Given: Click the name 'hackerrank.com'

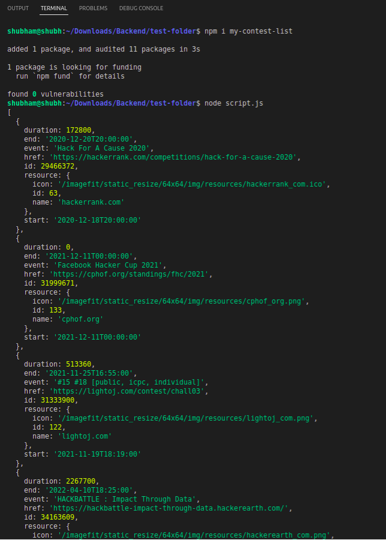Looking at the screenshot, I should [91, 202].
